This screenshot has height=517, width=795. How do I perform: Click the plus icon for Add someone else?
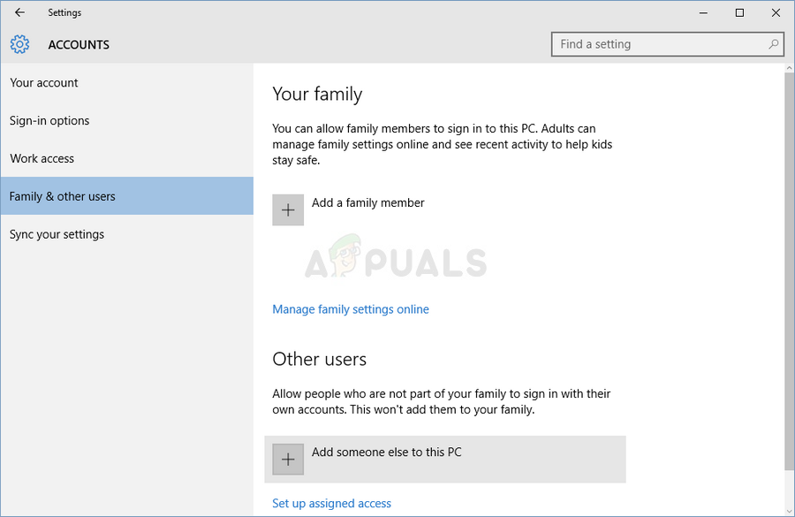tap(288, 460)
